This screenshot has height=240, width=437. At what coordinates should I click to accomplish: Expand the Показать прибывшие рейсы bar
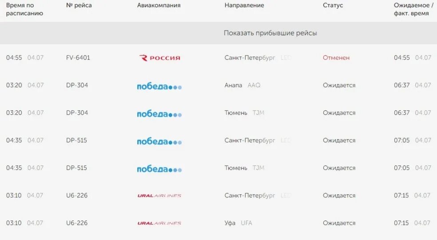[218, 33]
